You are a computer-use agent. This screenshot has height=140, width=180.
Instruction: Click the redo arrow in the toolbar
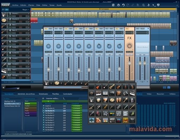click(x=128, y=5)
